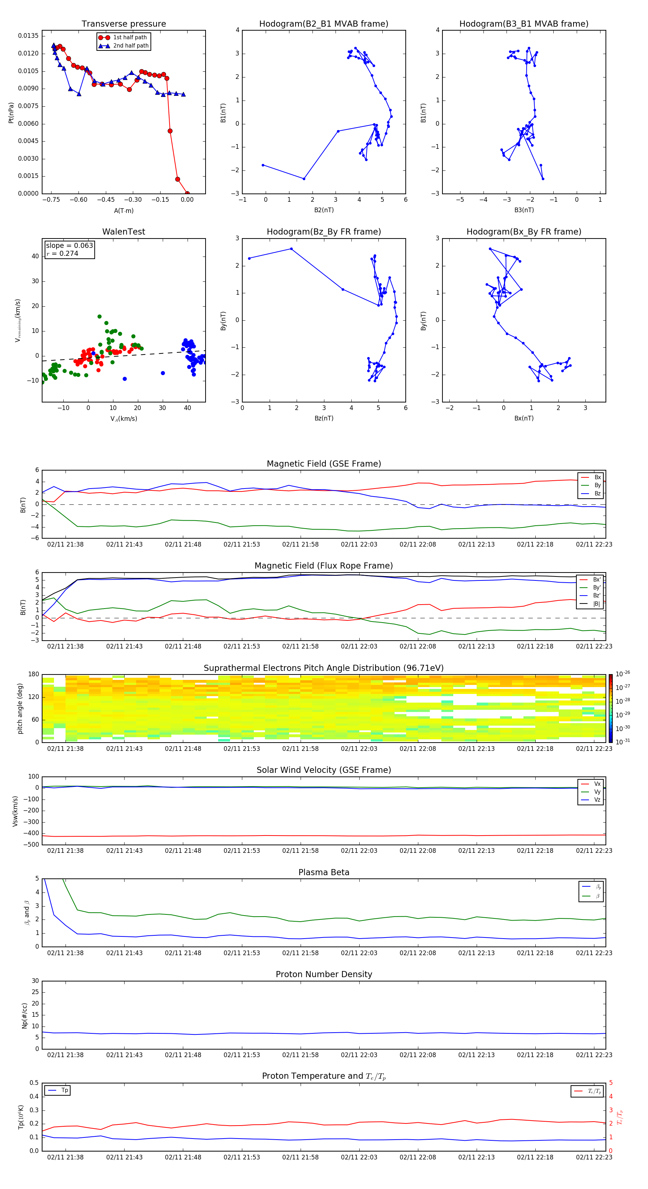Select the "1st half path" legend entry
The width and height of the screenshot is (648, 1189).
click(x=123, y=37)
